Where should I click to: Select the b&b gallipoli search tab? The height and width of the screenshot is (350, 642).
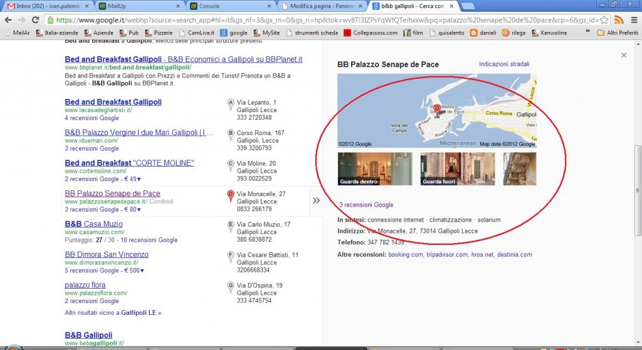(x=414, y=6)
